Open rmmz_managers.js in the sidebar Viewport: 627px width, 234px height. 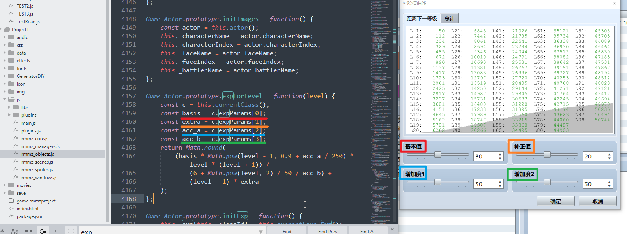(41, 146)
